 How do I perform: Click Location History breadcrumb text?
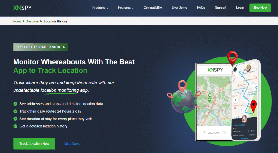[x=55, y=21]
